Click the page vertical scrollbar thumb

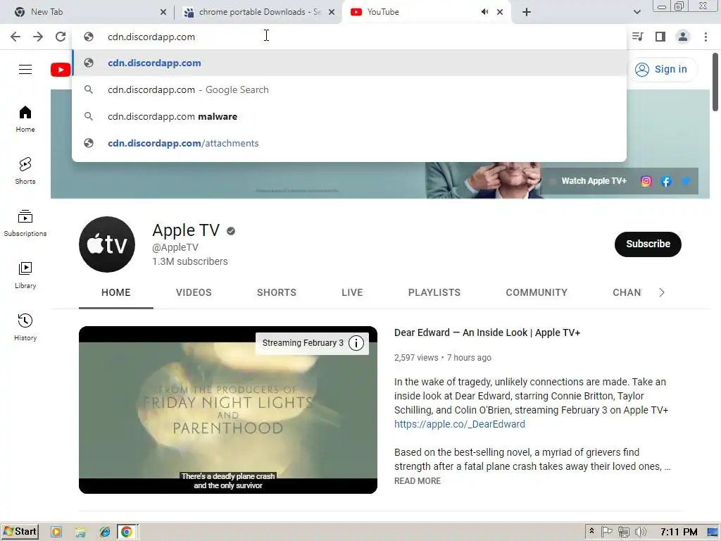click(x=715, y=82)
